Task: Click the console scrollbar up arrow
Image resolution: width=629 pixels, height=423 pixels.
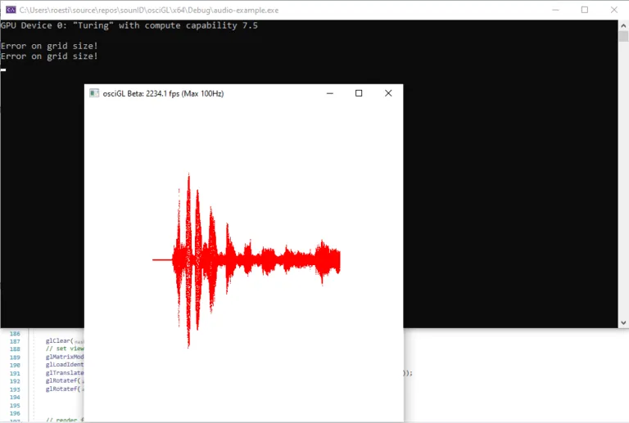Action: click(x=622, y=25)
